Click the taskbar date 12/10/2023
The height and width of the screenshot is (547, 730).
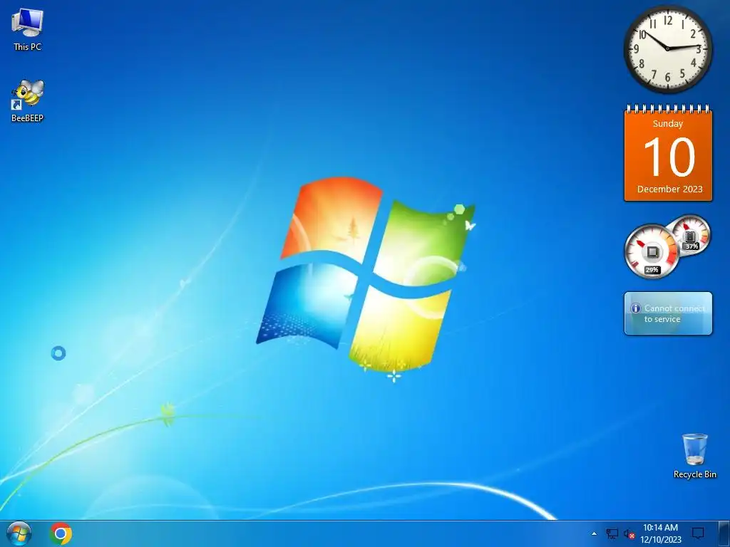(x=661, y=540)
